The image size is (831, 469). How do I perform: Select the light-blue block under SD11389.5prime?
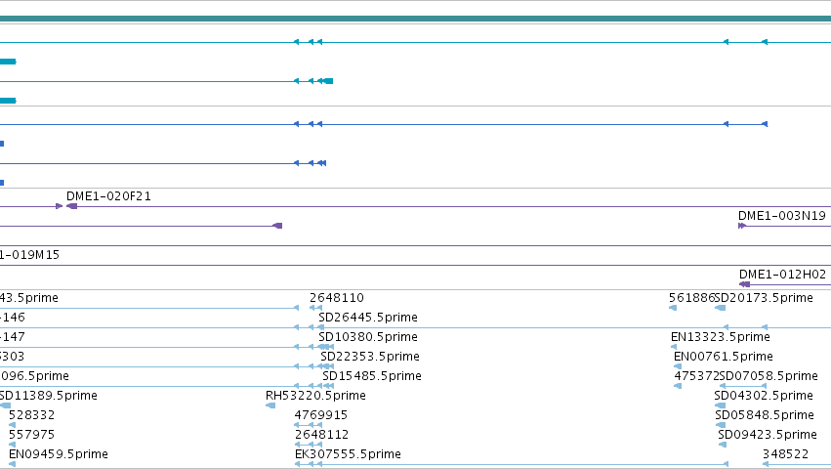point(5,405)
